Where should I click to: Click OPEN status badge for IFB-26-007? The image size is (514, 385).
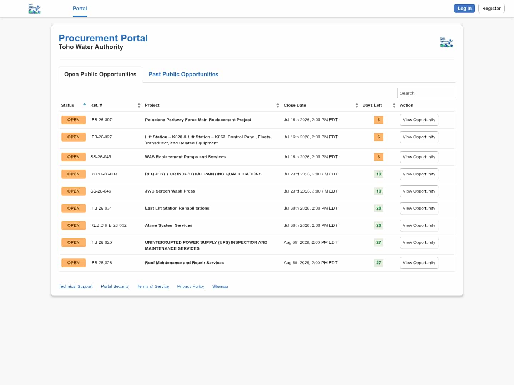pos(74,120)
